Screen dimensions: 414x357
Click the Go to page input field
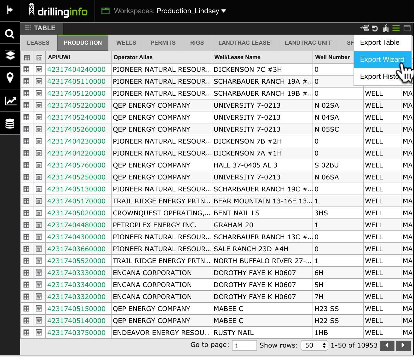point(244,345)
